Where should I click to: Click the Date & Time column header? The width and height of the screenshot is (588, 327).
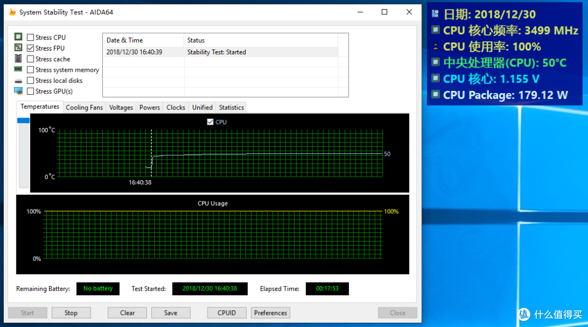[143, 40]
